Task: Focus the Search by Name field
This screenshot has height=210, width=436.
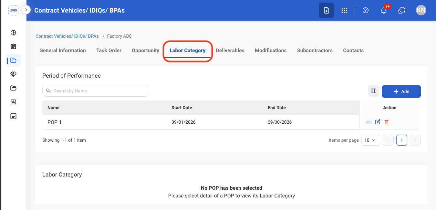Action: [95, 91]
